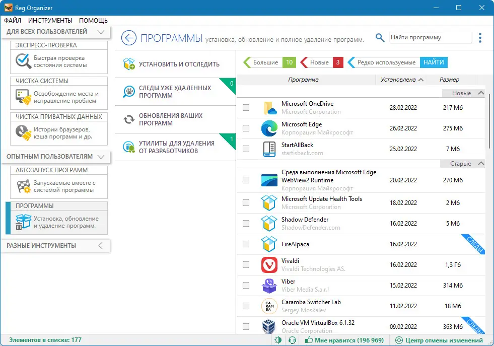
Task: Click the Caramba Switcher Lab icon
Action: [x=269, y=306]
